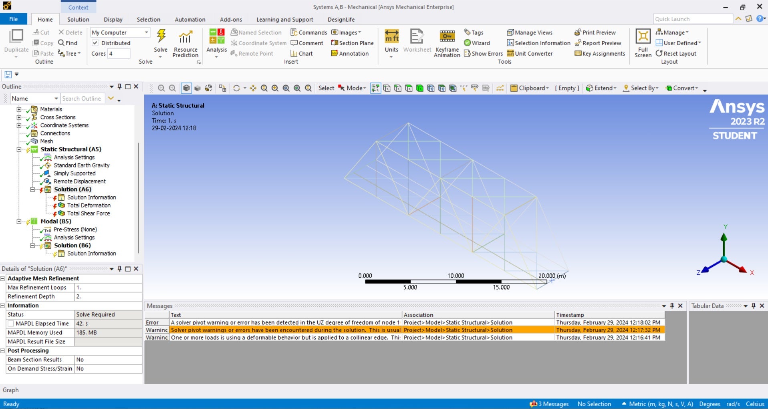Open the Resource Prediction tool
The image size is (768, 409).
click(x=185, y=44)
